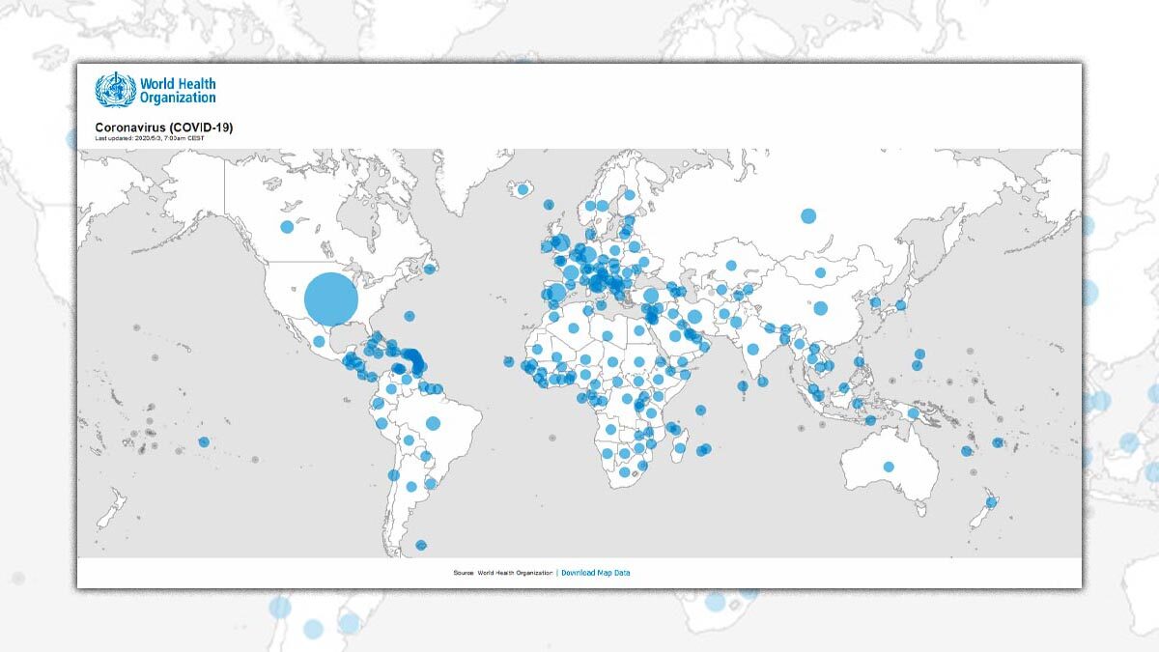
Task: Select the bubble over Mongolia
Action: coord(821,273)
